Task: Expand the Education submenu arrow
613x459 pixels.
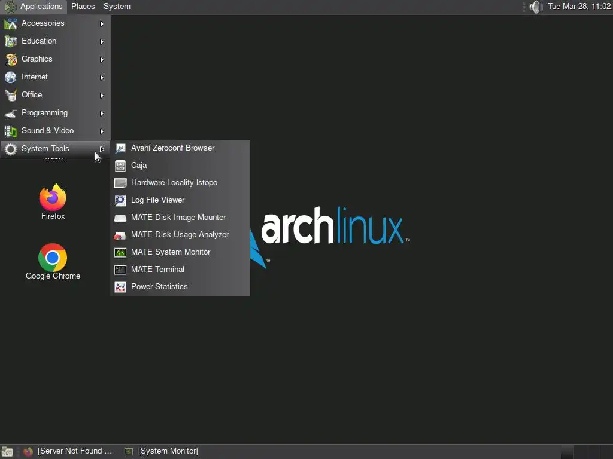Action: [x=102, y=42]
